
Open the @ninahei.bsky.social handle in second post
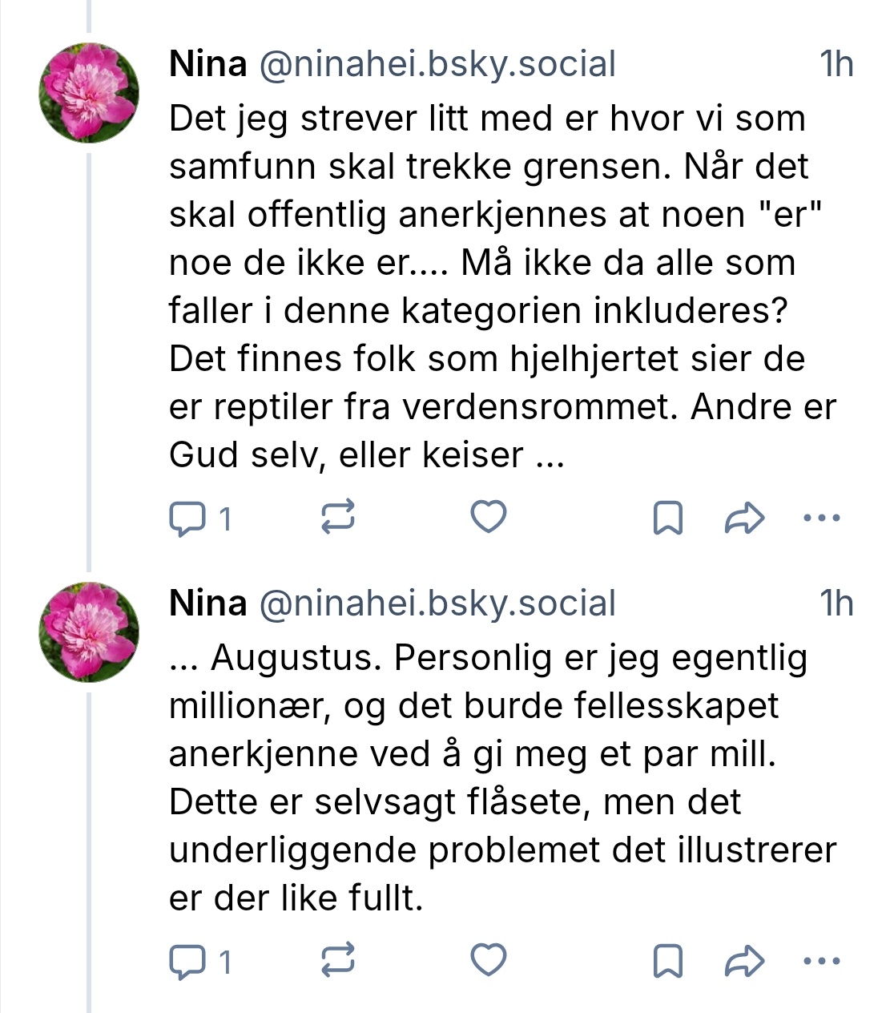(437, 603)
